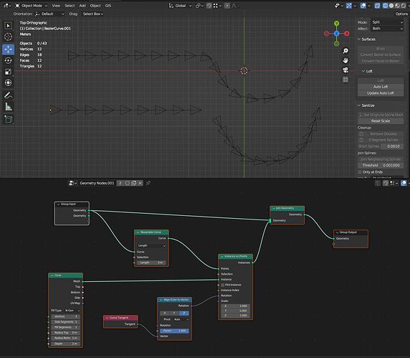Click the zoom magnifier viewport icon
The height and width of the screenshot is (358, 410).
click(x=345, y=51)
